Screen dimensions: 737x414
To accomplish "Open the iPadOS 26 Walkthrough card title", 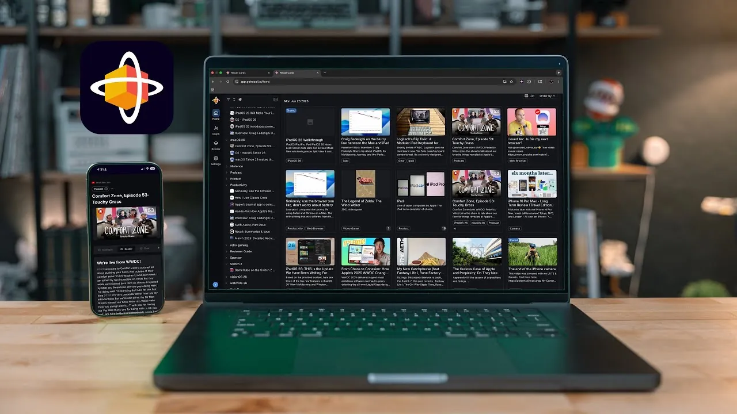I will (305, 140).
